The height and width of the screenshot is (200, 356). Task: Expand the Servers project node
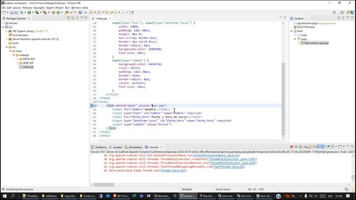tap(3, 23)
